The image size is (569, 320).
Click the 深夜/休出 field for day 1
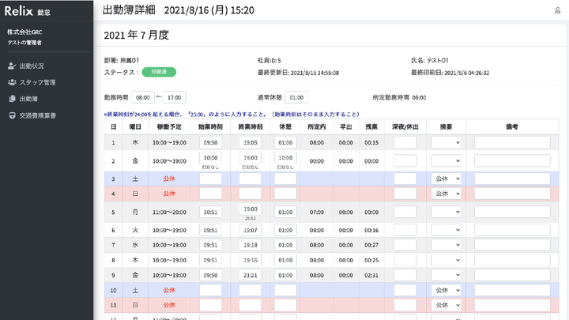tap(405, 142)
